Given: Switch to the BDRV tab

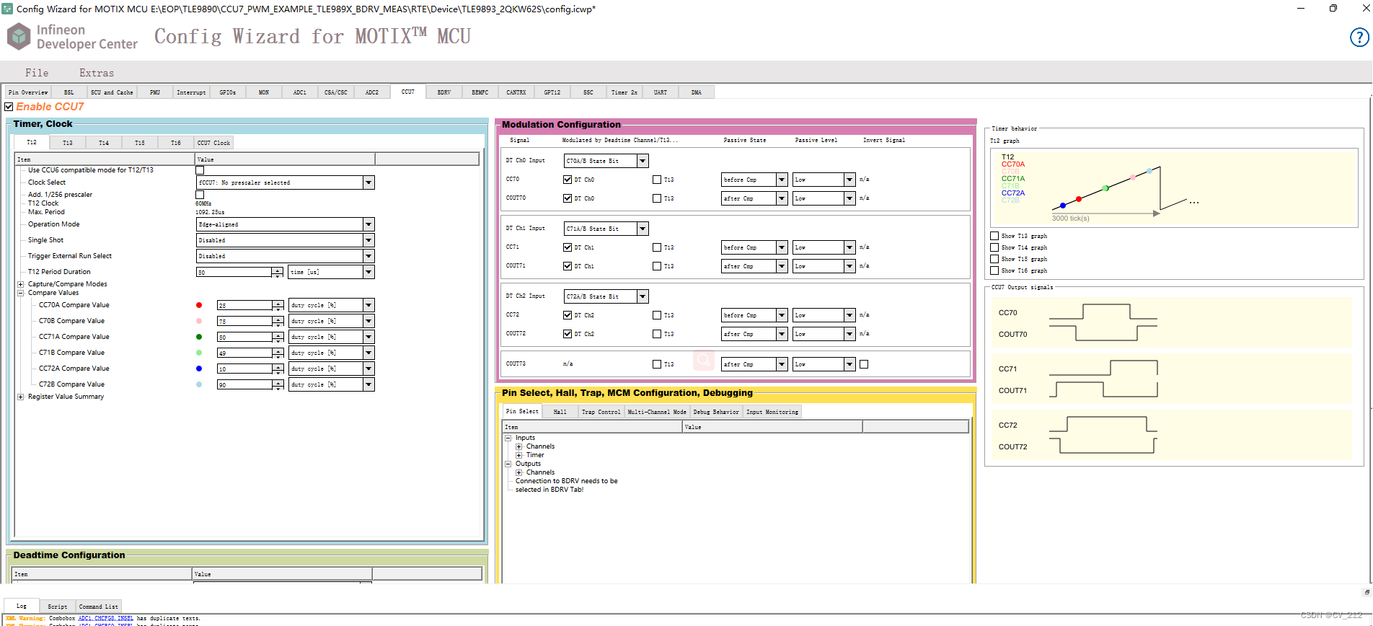Looking at the screenshot, I should (444, 92).
